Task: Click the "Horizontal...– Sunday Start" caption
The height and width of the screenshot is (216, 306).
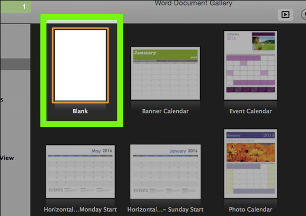Action: [165, 209]
